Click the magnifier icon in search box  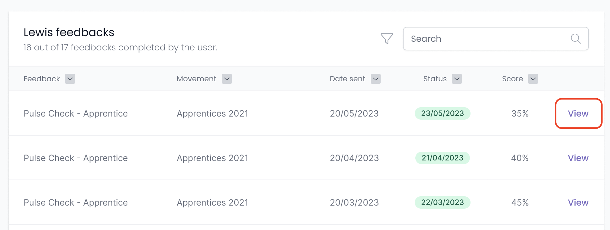(x=576, y=39)
